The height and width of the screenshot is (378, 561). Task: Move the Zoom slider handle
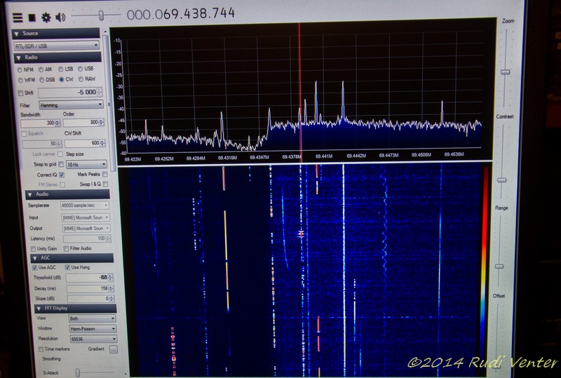pyautogui.click(x=505, y=72)
